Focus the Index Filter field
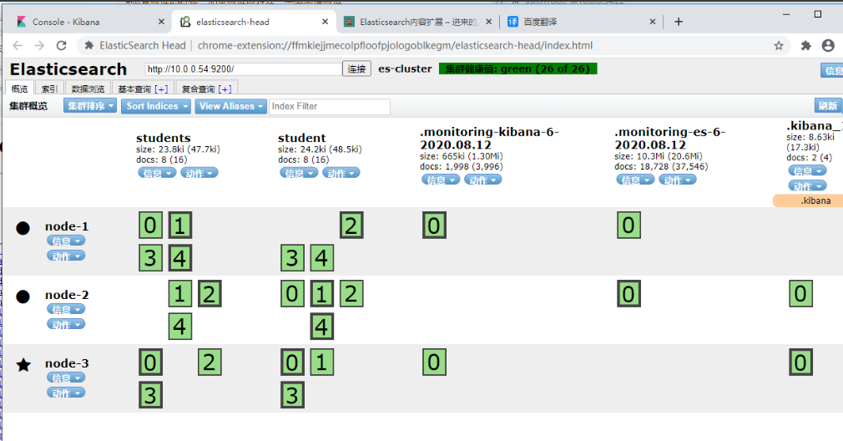The height and width of the screenshot is (441, 843). (329, 106)
